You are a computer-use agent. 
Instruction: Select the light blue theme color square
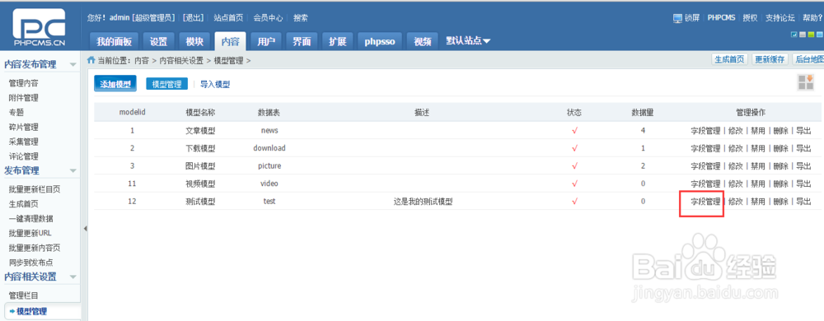click(x=820, y=35)
